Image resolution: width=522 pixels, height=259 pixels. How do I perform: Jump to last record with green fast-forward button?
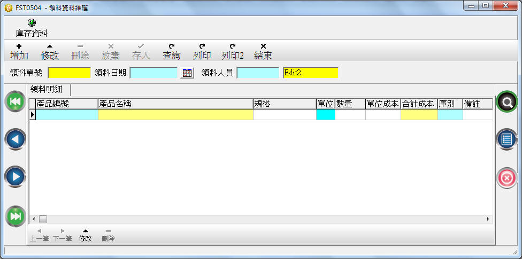[16, 216]
